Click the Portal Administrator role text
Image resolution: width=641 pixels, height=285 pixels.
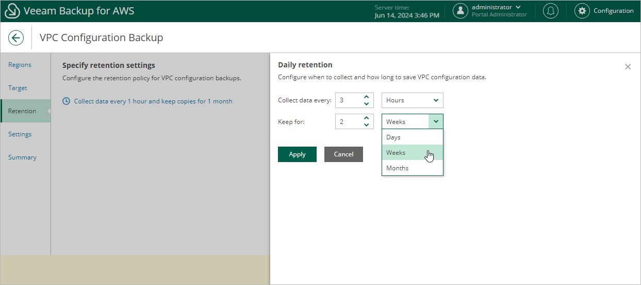tap(499, 15)
